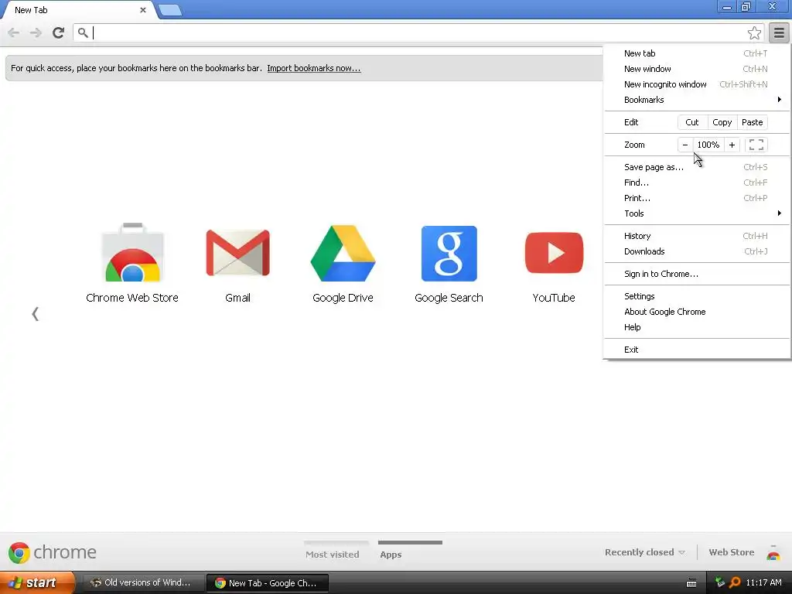Click the new tab button beside New Tab
Image resolution: width=792 pixels, height=594 pixels.
(169, 10)
